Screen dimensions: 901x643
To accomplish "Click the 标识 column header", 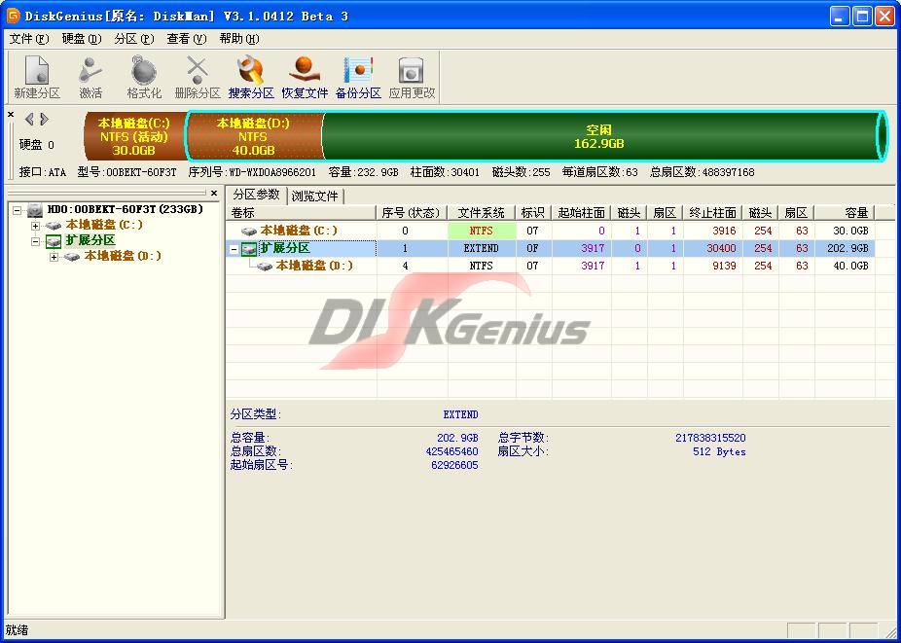I will (x=533, y=213).
